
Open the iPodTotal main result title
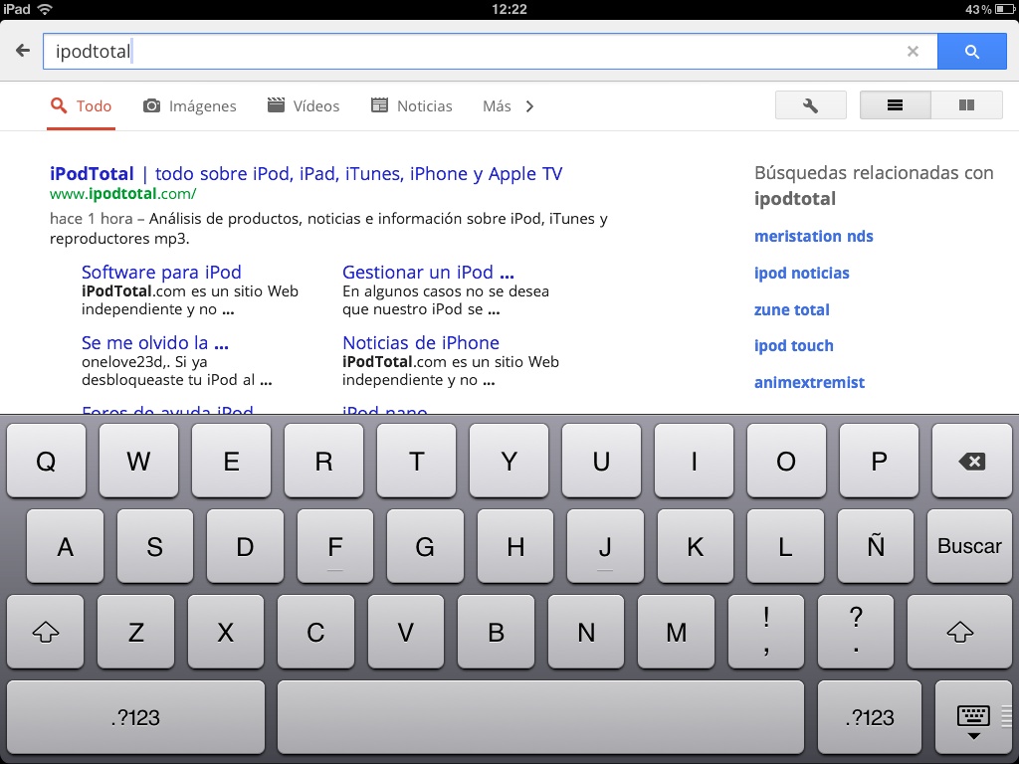[306, 173]
